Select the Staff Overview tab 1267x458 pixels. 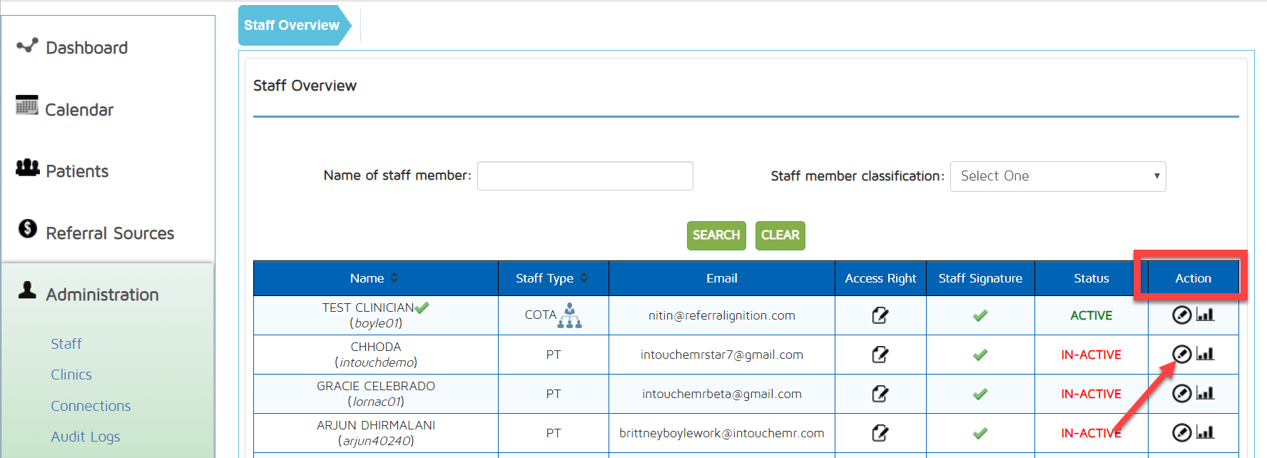(x=292, y=26)
